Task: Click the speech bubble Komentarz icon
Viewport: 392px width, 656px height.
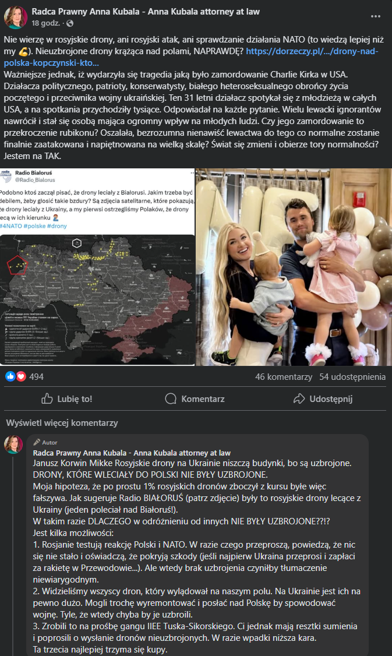Action: (x=171, y=398)
